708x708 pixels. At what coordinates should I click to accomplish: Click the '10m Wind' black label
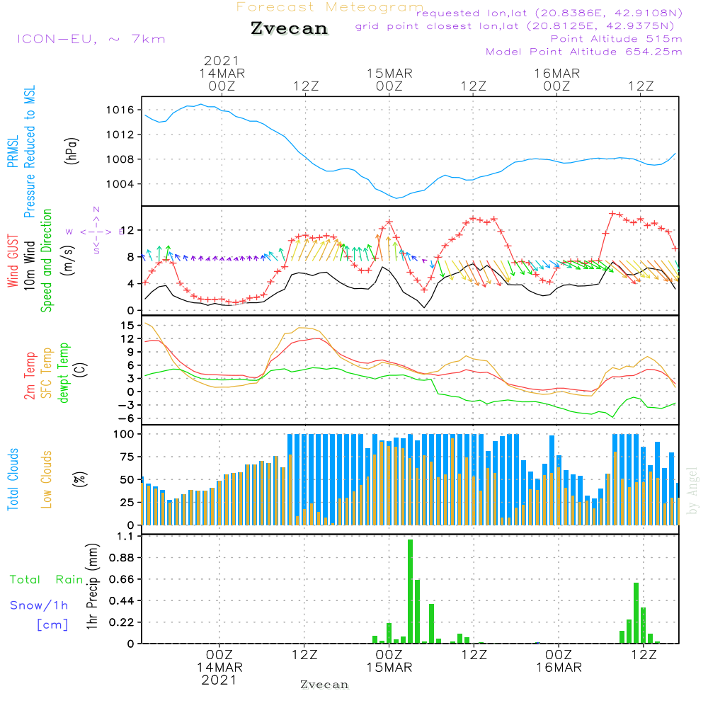[x=29, y=265]
